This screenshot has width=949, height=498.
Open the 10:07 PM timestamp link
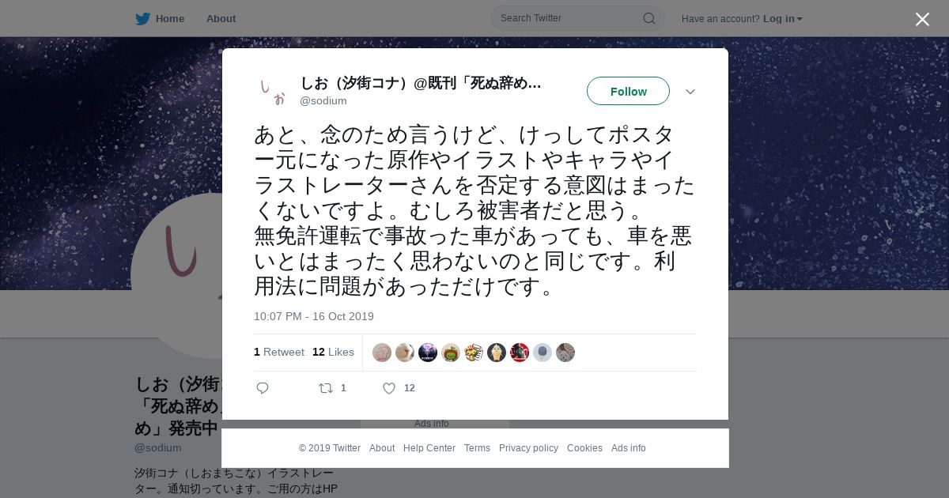314,316
